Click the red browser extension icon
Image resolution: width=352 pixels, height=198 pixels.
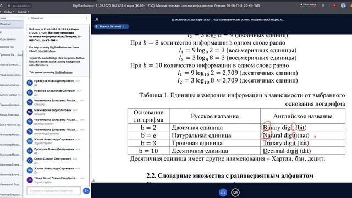(x=334, y=5)
